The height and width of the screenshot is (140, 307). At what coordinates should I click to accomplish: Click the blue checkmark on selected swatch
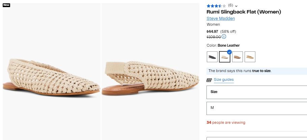coord(229,52)
